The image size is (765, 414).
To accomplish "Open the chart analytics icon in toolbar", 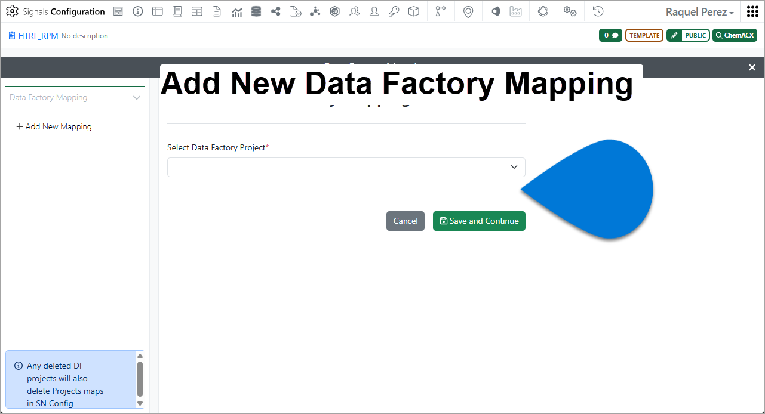I will tap(236, 11).
